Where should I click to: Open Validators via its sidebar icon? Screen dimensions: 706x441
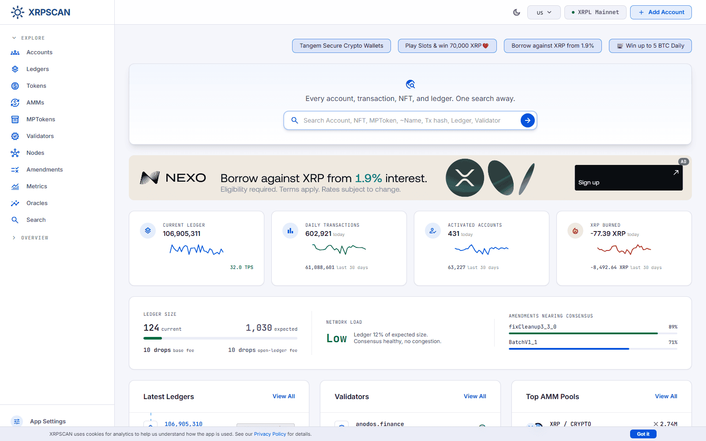coord(15,136)
